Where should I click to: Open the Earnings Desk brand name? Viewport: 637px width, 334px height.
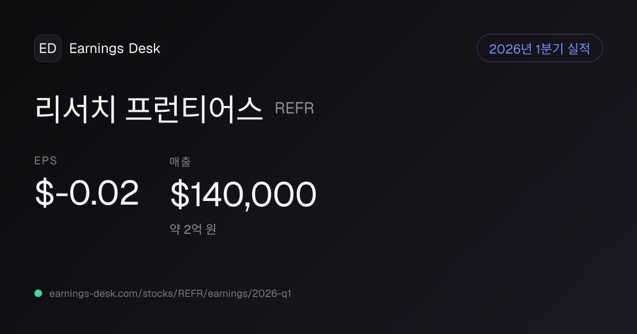[x=115, y=48]
